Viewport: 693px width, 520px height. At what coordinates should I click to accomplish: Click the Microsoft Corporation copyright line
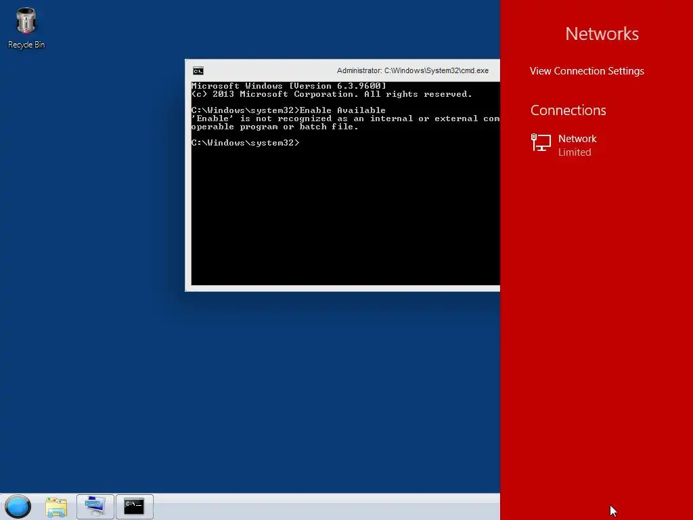[x=332, y=94]
